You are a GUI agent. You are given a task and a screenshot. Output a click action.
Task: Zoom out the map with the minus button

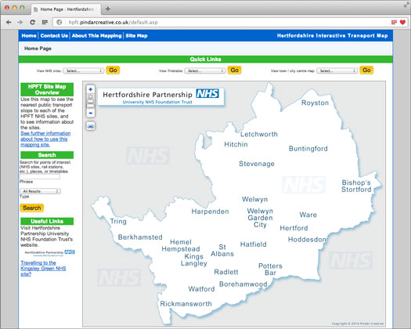tap(91, 113)
